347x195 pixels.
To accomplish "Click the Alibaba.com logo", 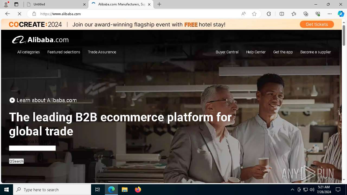I will (40, 40).
